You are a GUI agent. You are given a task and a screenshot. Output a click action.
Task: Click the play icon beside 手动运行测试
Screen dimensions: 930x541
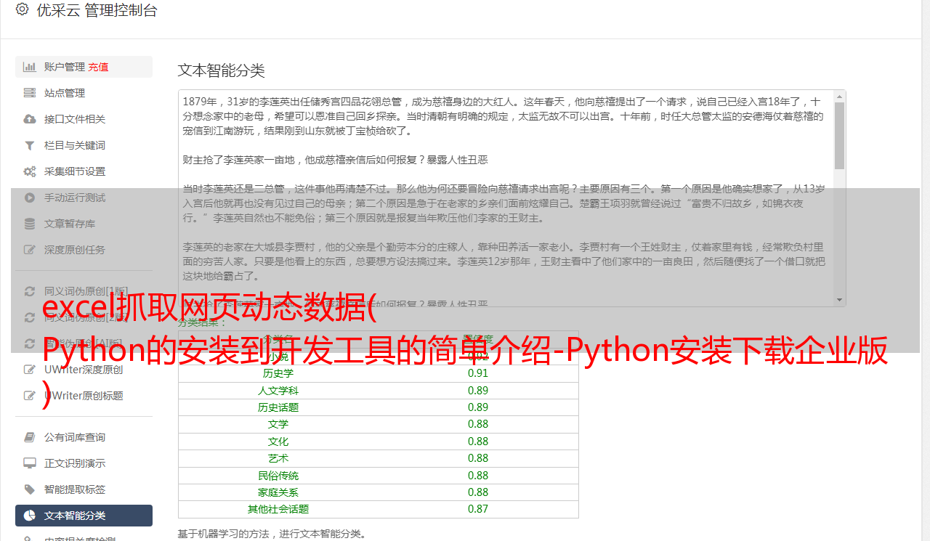[30, 198]
